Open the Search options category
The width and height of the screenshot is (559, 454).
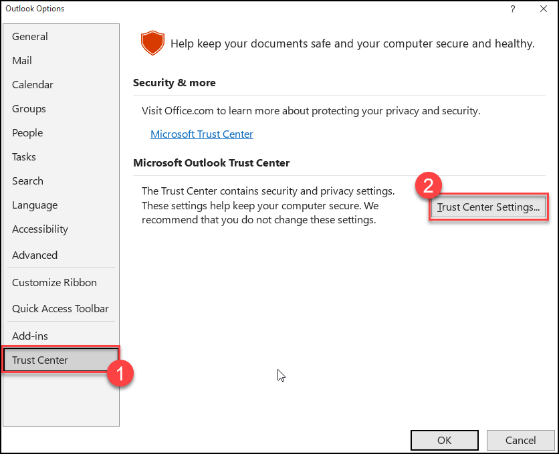point(27,181)
